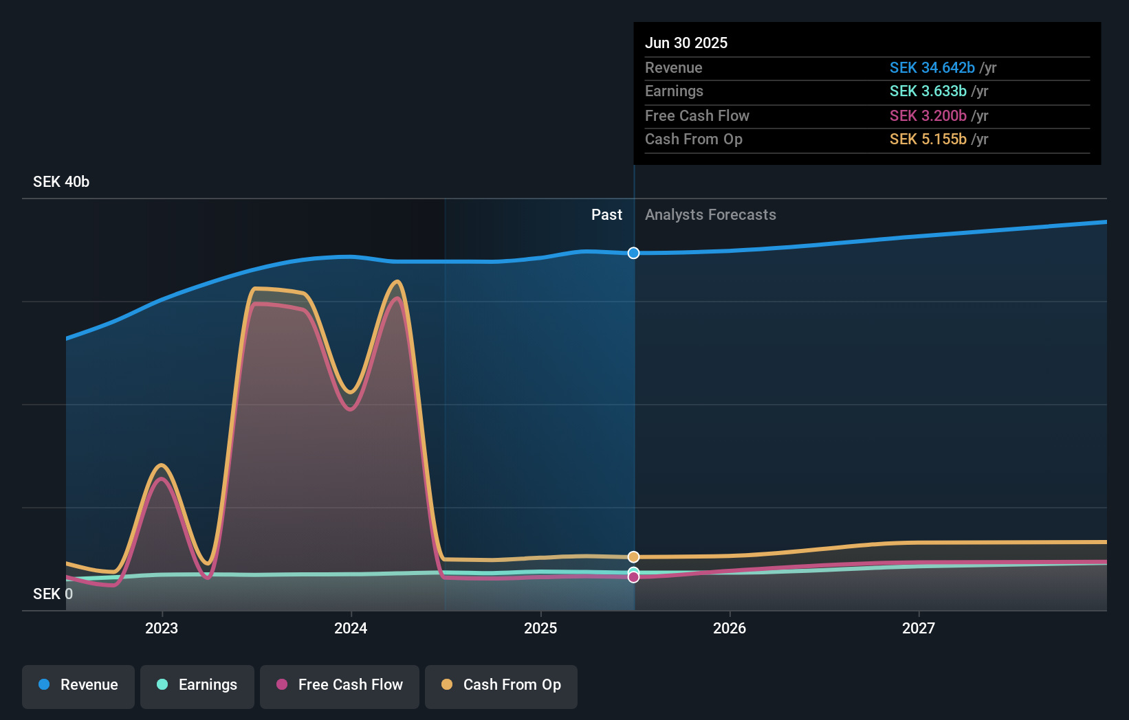
Task: Click the 2024 x-axis label
Action: pyautogui.click(x=351, y=628)
